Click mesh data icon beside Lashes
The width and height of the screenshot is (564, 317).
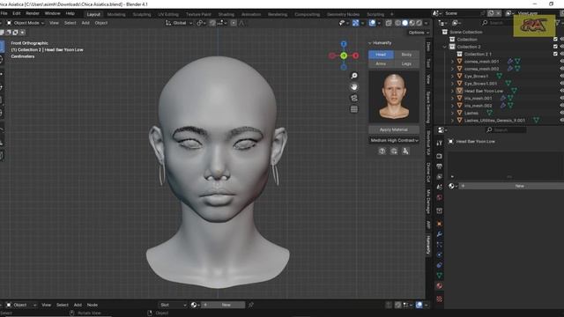490,113
